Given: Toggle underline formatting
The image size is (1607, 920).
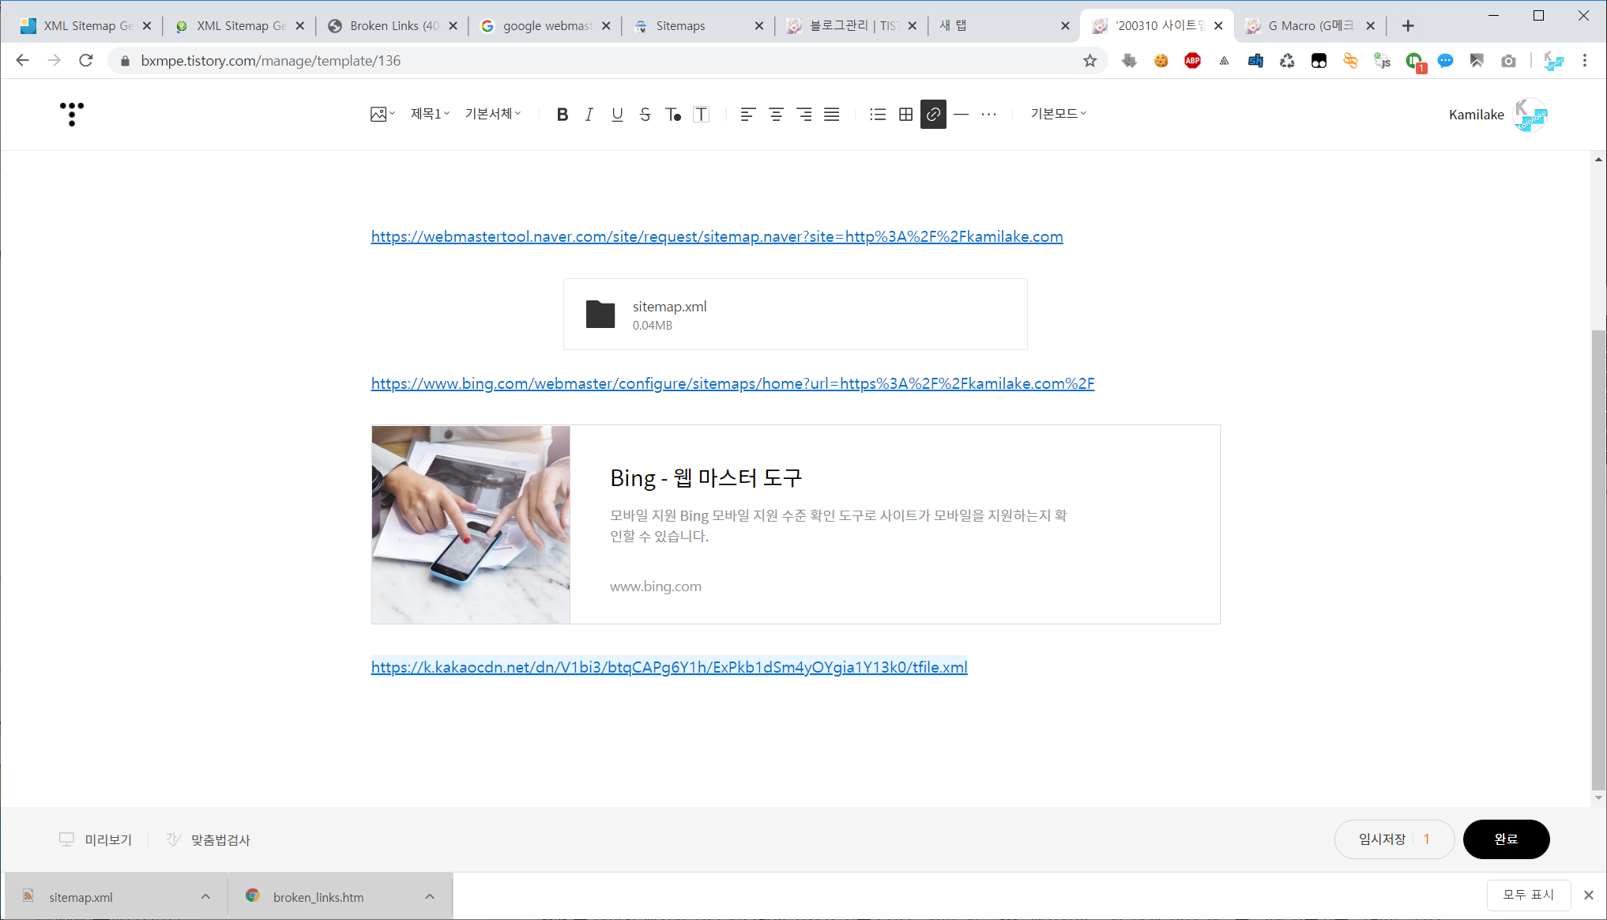Looking at the screenshot, I should [x=617, y=115].
